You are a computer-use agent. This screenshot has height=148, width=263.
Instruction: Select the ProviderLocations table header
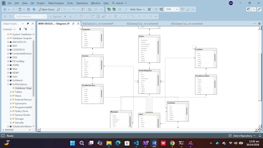click(206, 76)
